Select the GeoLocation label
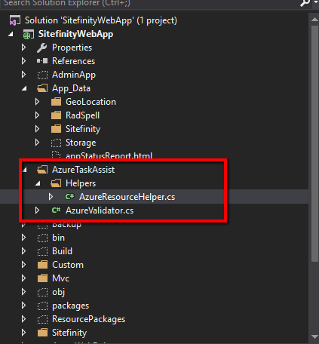 click(x=90, y=102)
